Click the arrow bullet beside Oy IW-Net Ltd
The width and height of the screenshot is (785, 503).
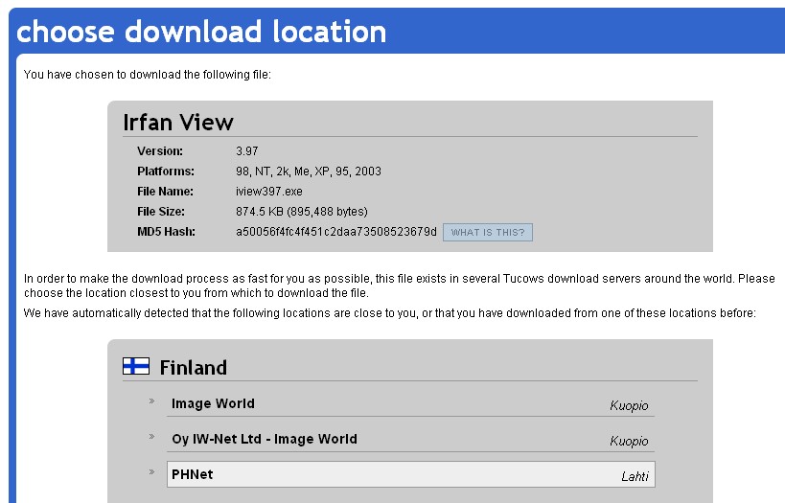[x=151, y=437]
